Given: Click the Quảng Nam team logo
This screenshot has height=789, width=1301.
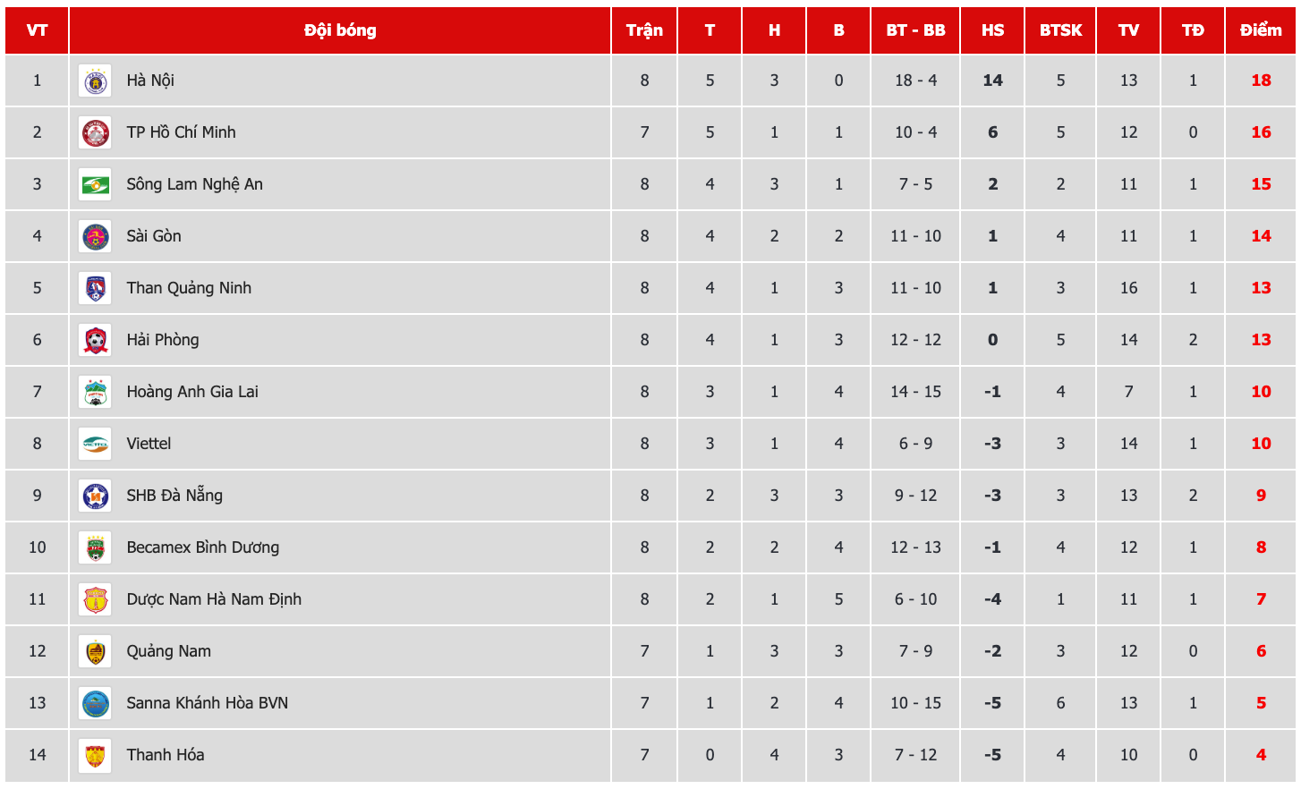Looking at the screenshot, I should (x=95, y=652).
